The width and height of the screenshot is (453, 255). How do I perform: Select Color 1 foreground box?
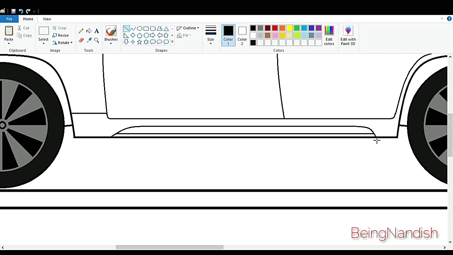[x=228, y=35]
